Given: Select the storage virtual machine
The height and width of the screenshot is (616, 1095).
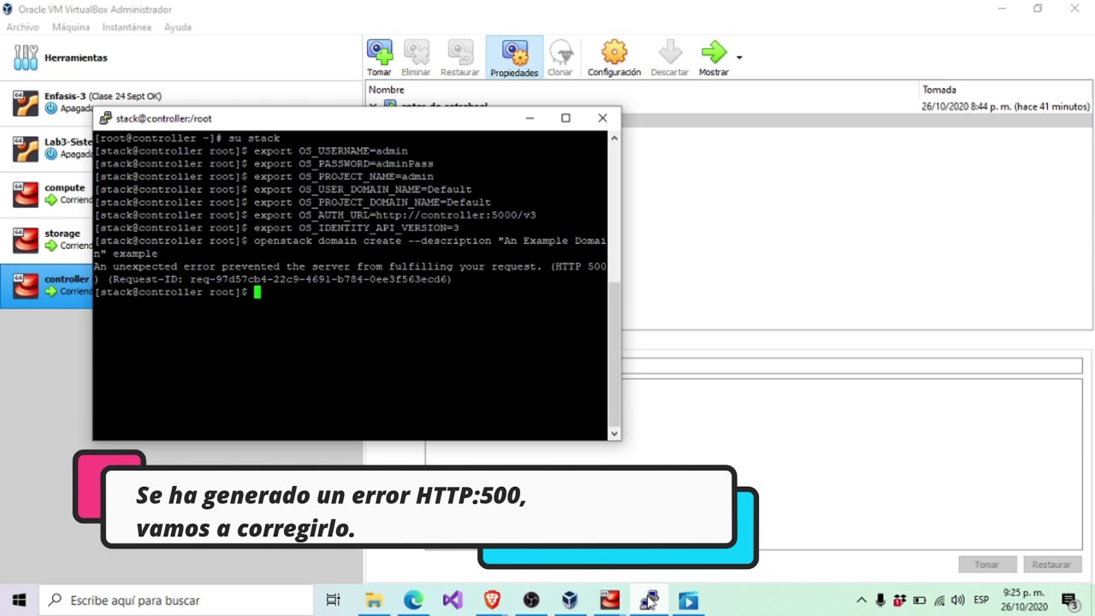Looking at the screenshot, I should pyautogui.click(x=47, y=240).
